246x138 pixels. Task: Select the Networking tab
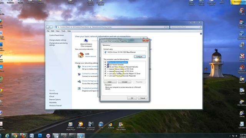(x=106, y=45)
